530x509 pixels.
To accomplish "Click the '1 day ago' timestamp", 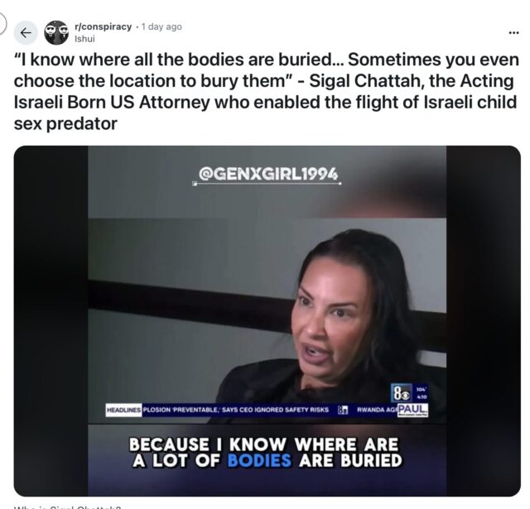I will coord(161,26).
